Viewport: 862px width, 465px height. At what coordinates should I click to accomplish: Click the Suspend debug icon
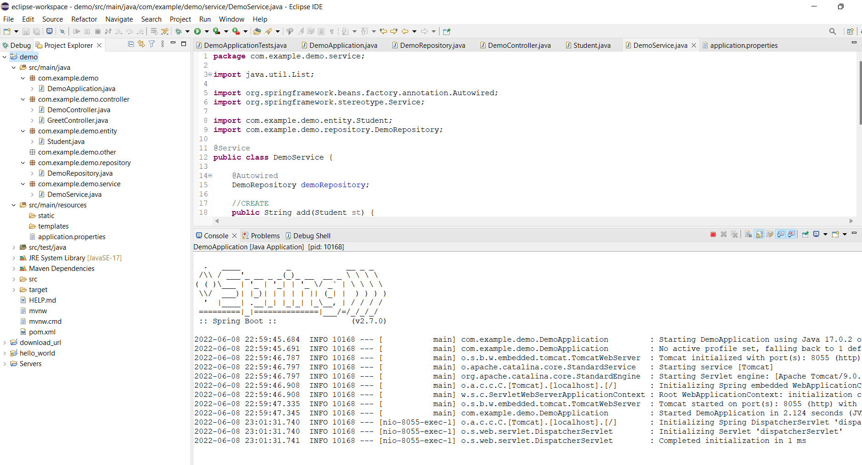tap(87, 31)
